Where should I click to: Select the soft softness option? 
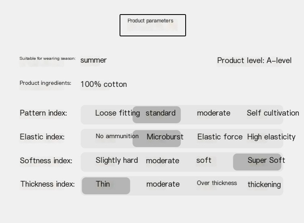coord(203,160)
